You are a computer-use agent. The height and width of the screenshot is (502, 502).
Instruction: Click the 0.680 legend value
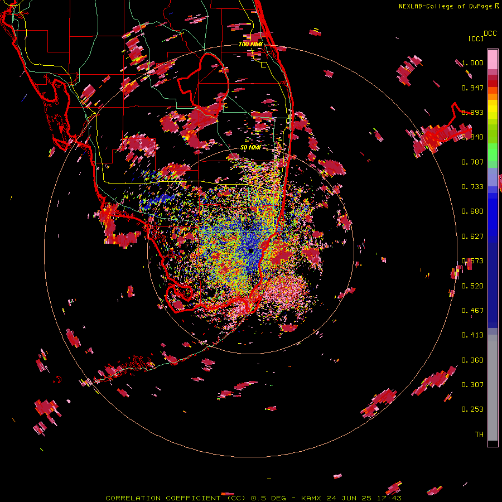472,211
